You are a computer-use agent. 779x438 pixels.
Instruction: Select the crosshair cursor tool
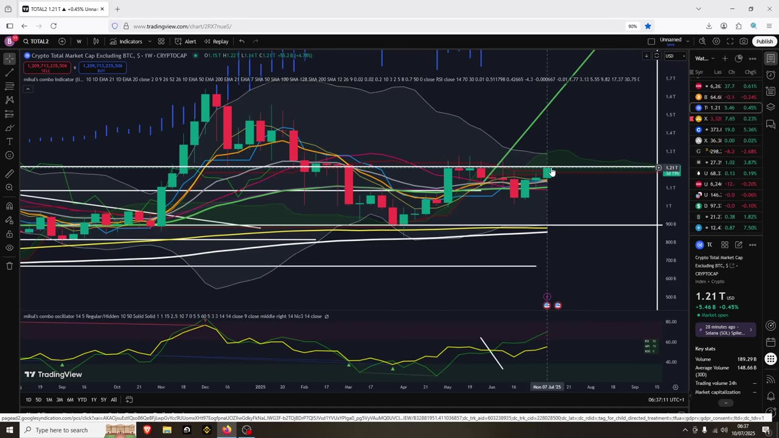[x=9, y=58]
